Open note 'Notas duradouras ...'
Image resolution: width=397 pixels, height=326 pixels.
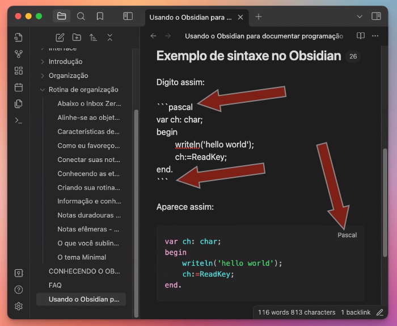pyautogui.click(x=89, y=215)
